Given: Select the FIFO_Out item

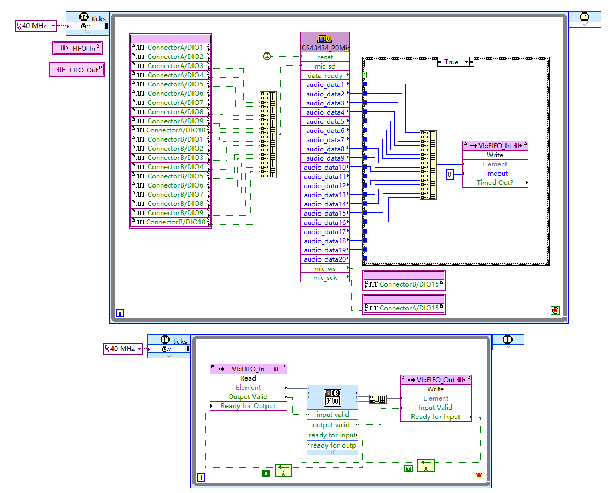Looking at the screenshot, I should [77, 70].
